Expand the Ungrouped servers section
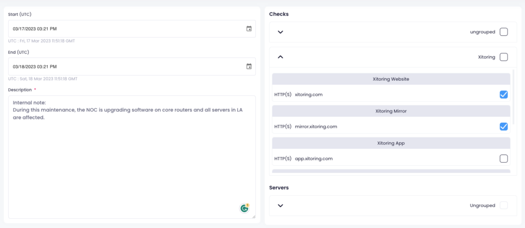This screenshot has height=228, width=525. [x=280, y=206]
